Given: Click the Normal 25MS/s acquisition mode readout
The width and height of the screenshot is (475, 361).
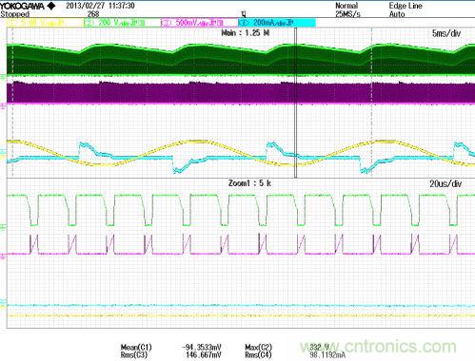Looking at the screenshot, I should tap(348, 9).
